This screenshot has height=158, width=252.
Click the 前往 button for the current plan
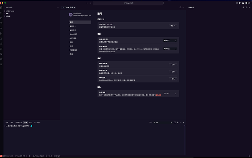click(173, 26)
